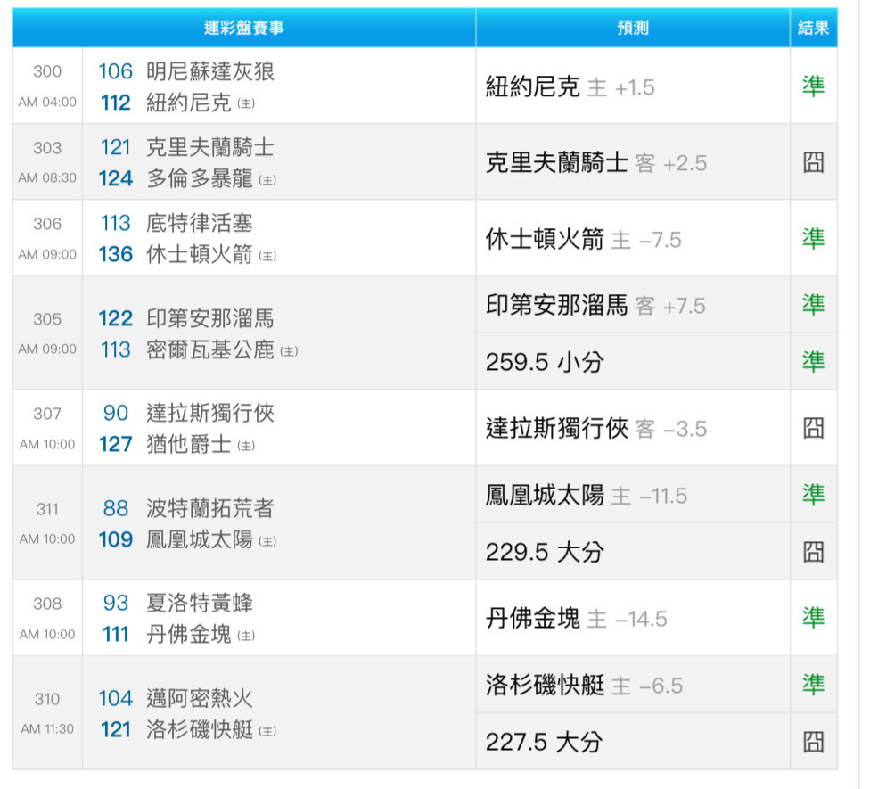Open prediction 洛杉磯快艇 主 -6.5
The width and height of the screenshot is (870, 789).
pyautogui.click(x=584, y=686)
